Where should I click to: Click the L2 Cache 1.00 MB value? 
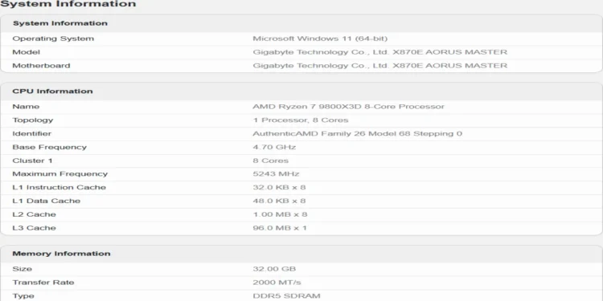click(x=280, y=214)
